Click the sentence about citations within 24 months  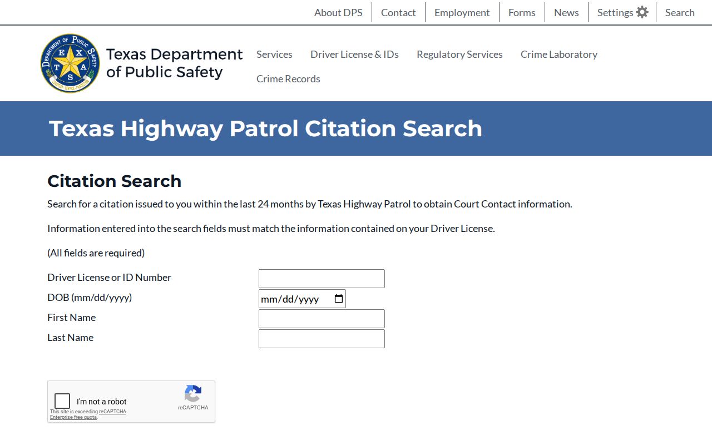click(310, 204)
